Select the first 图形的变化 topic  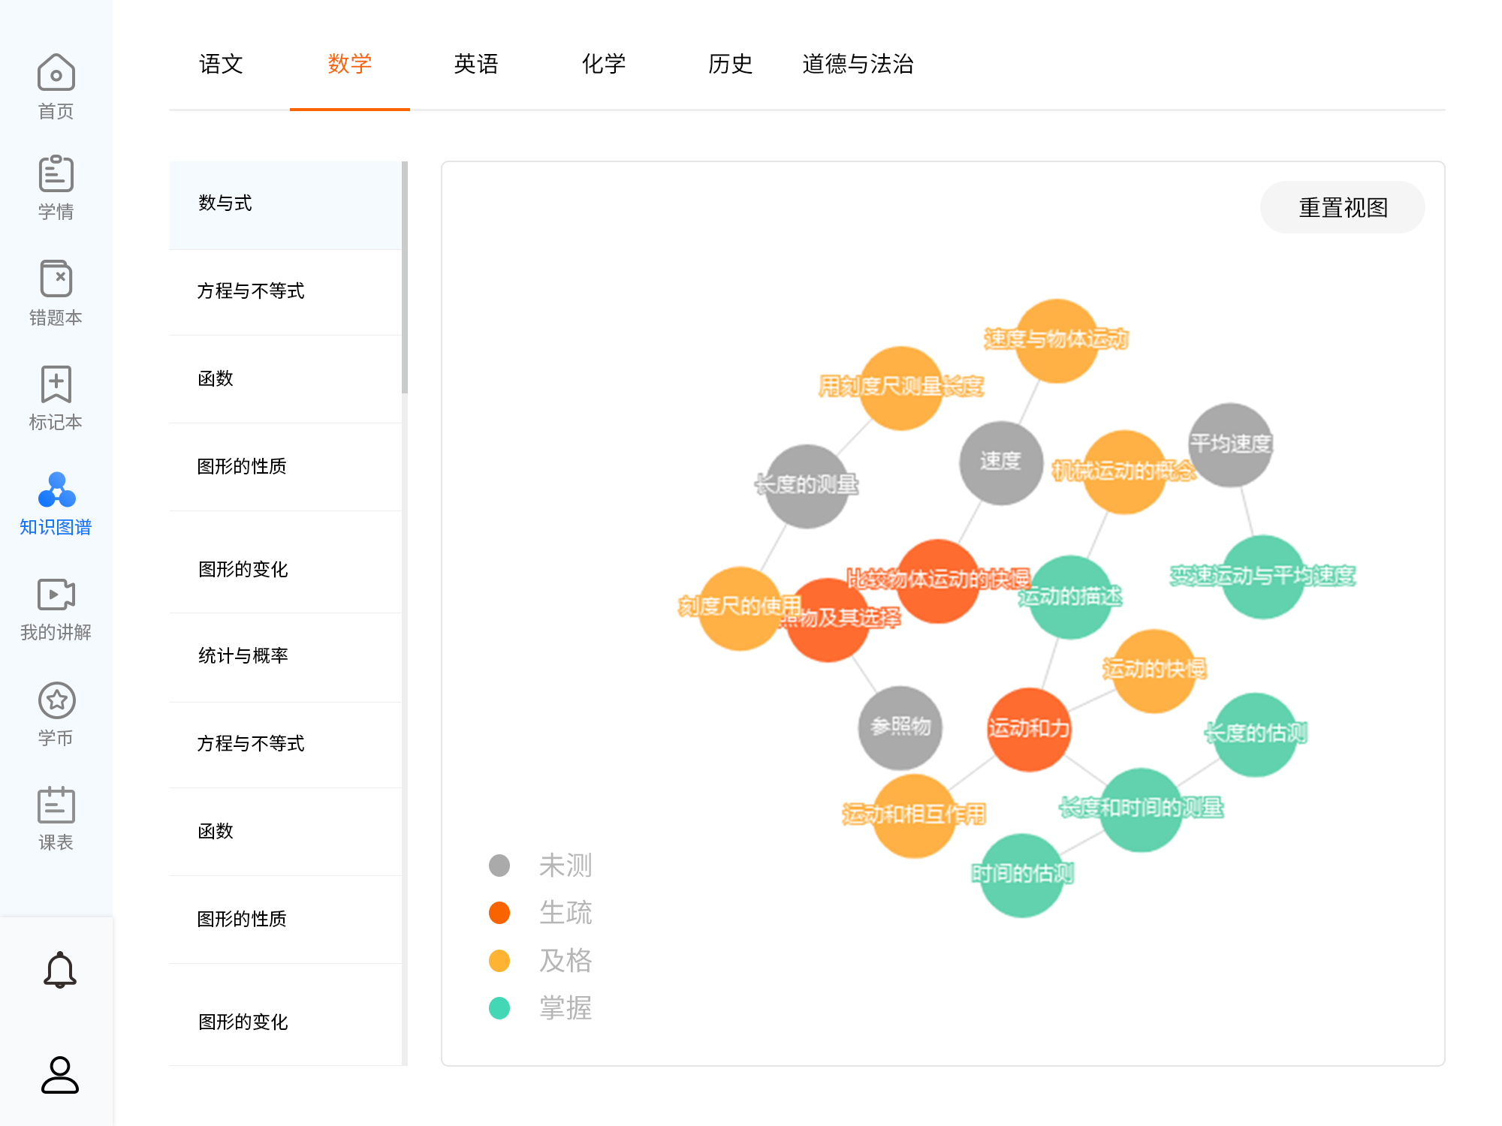click(285, 562)
